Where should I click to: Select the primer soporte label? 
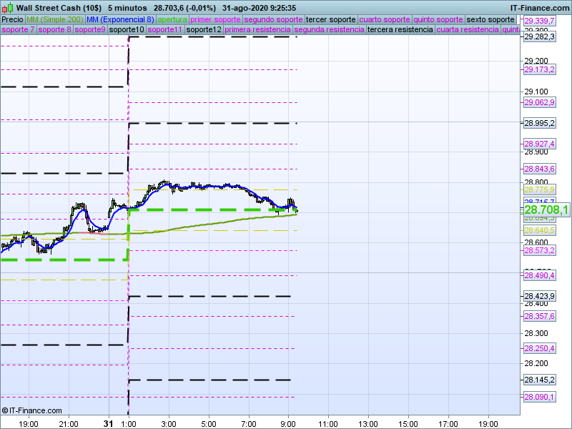tap(216, 19)
